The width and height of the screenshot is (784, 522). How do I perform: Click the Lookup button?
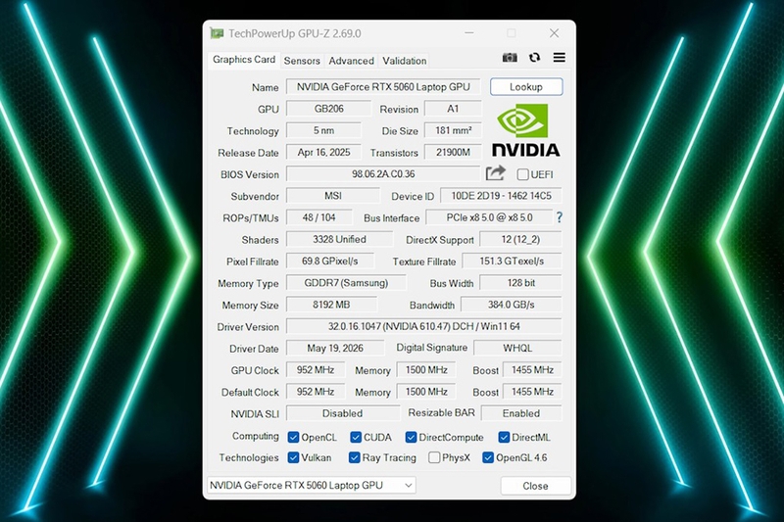(526, 87)
